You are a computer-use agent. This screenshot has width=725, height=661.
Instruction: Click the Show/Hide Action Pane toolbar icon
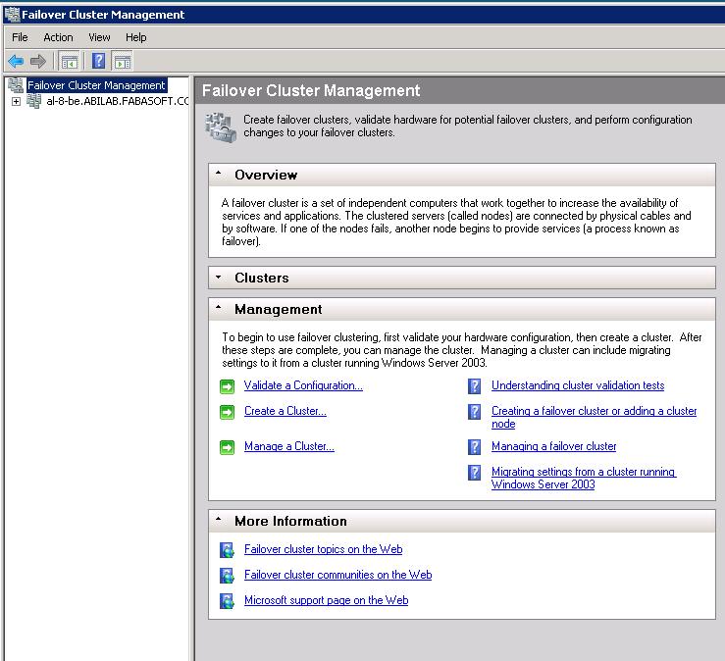point(122,61)
